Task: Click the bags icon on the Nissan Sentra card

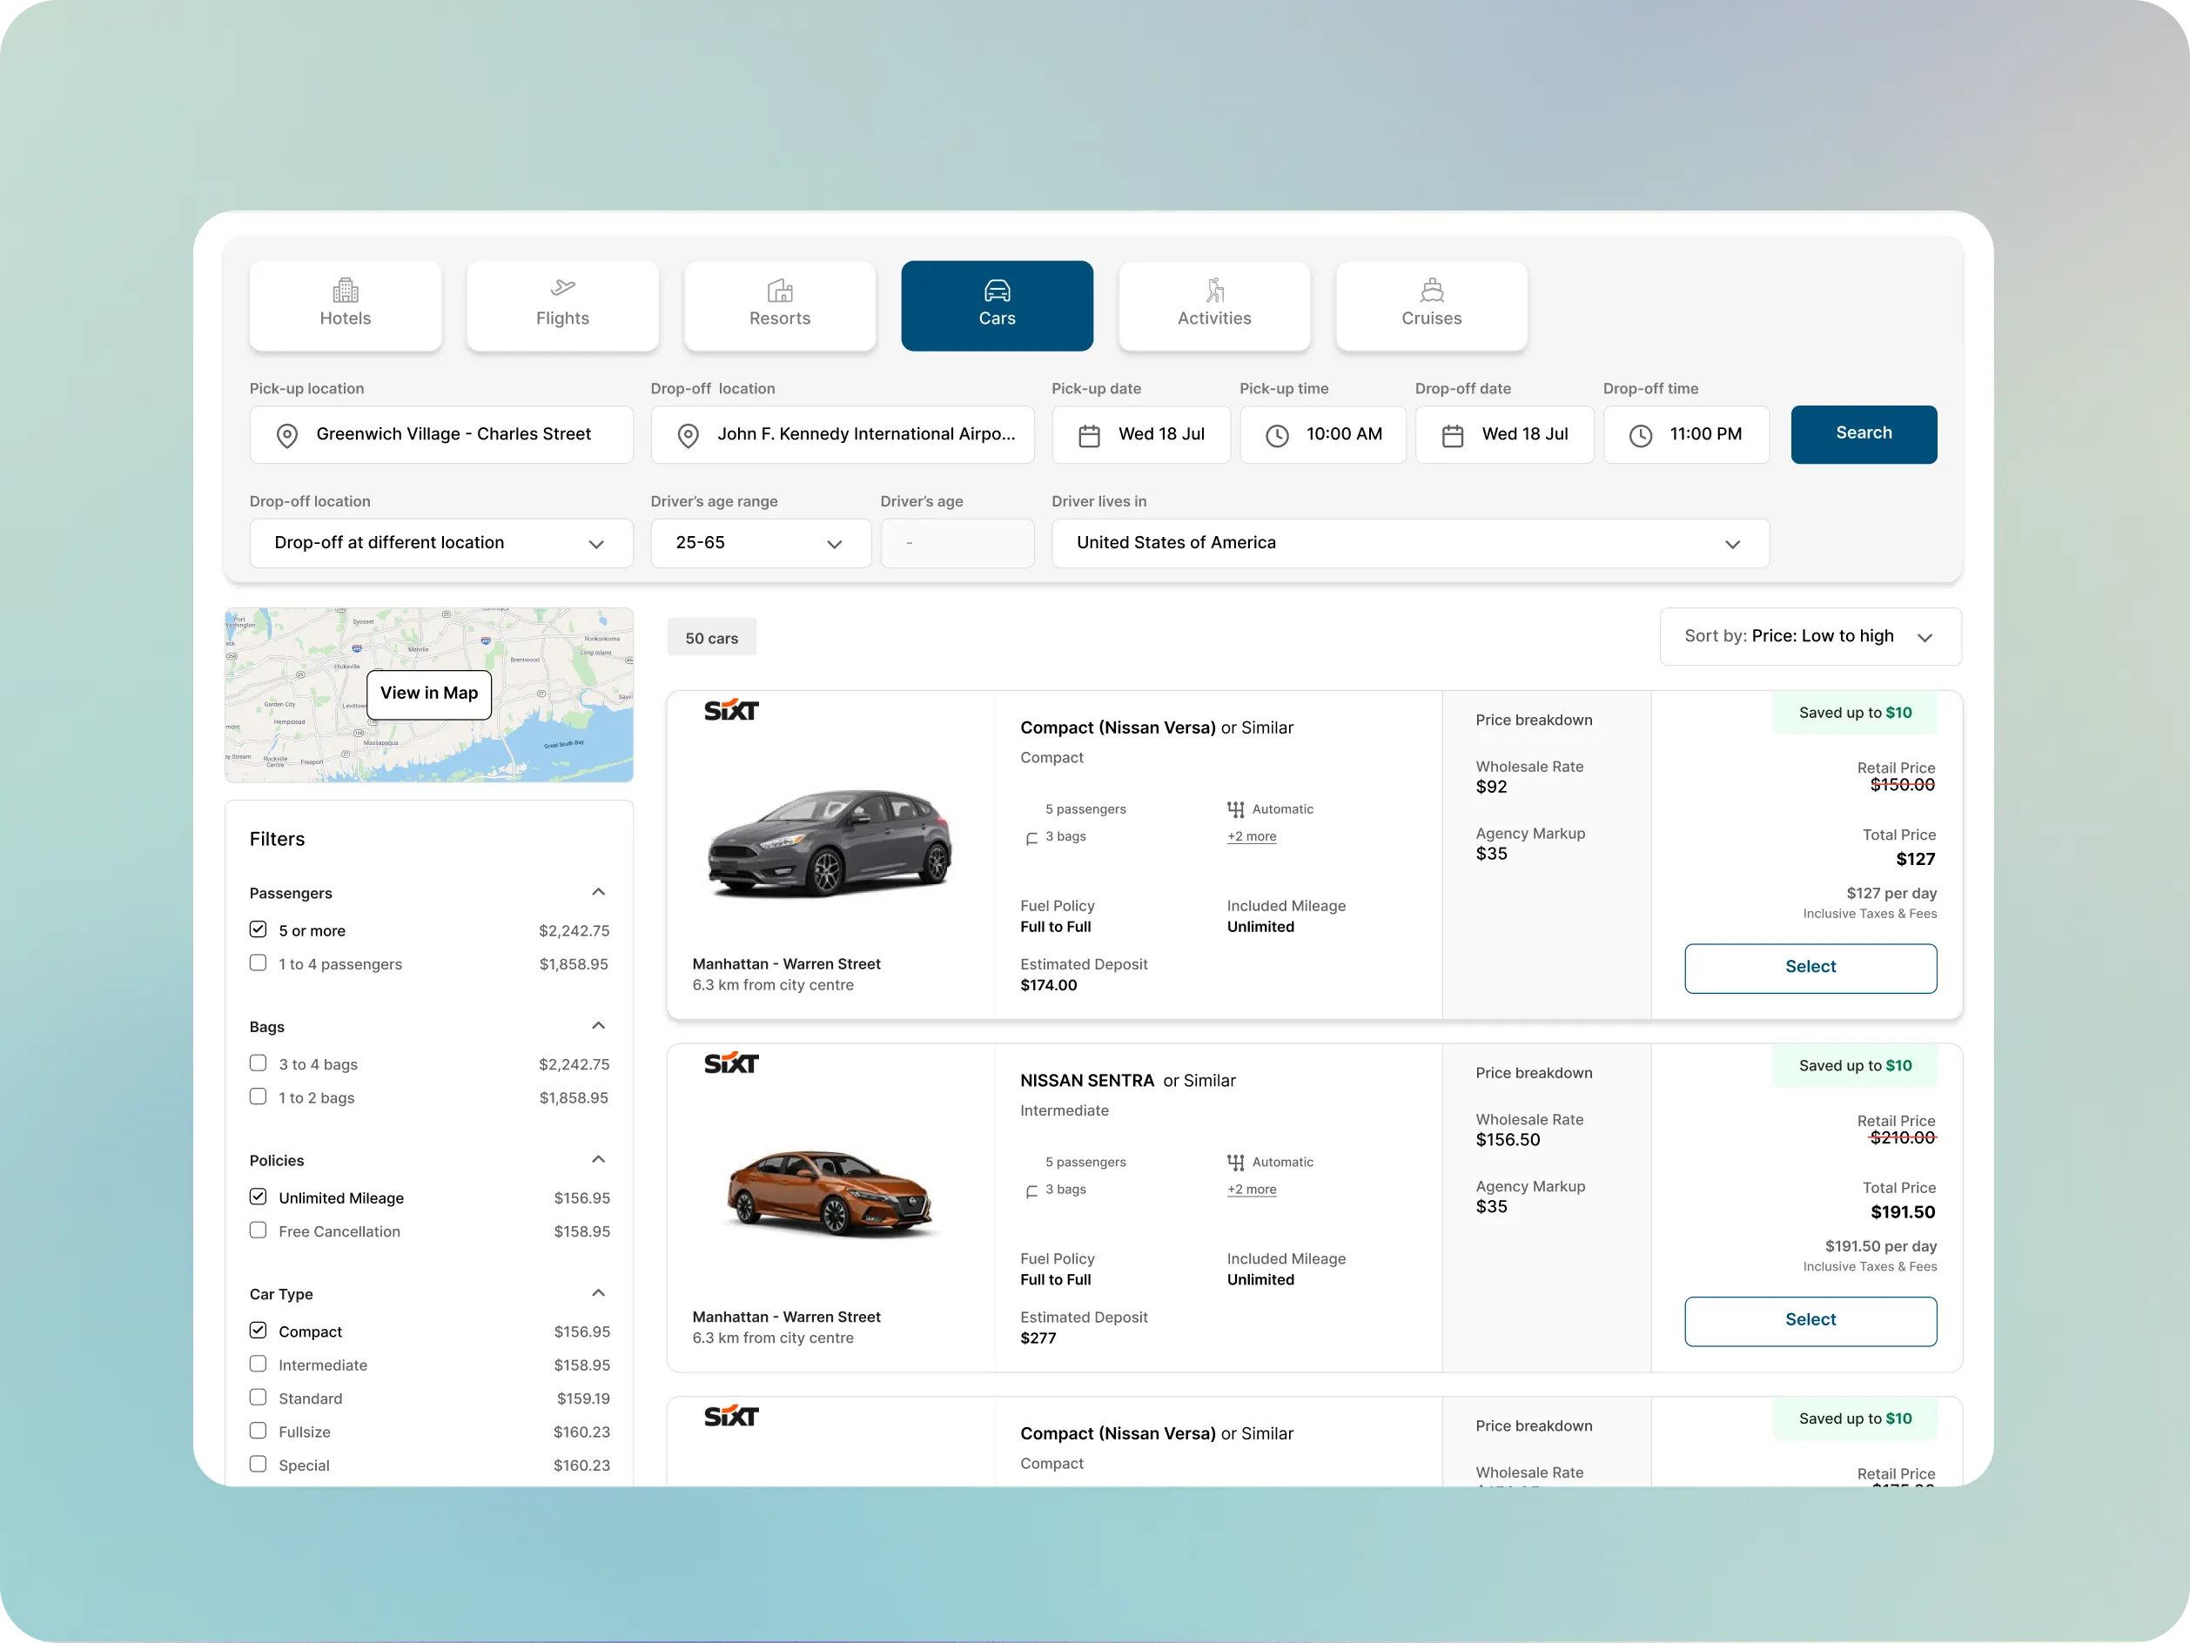Action: 1031,1191
